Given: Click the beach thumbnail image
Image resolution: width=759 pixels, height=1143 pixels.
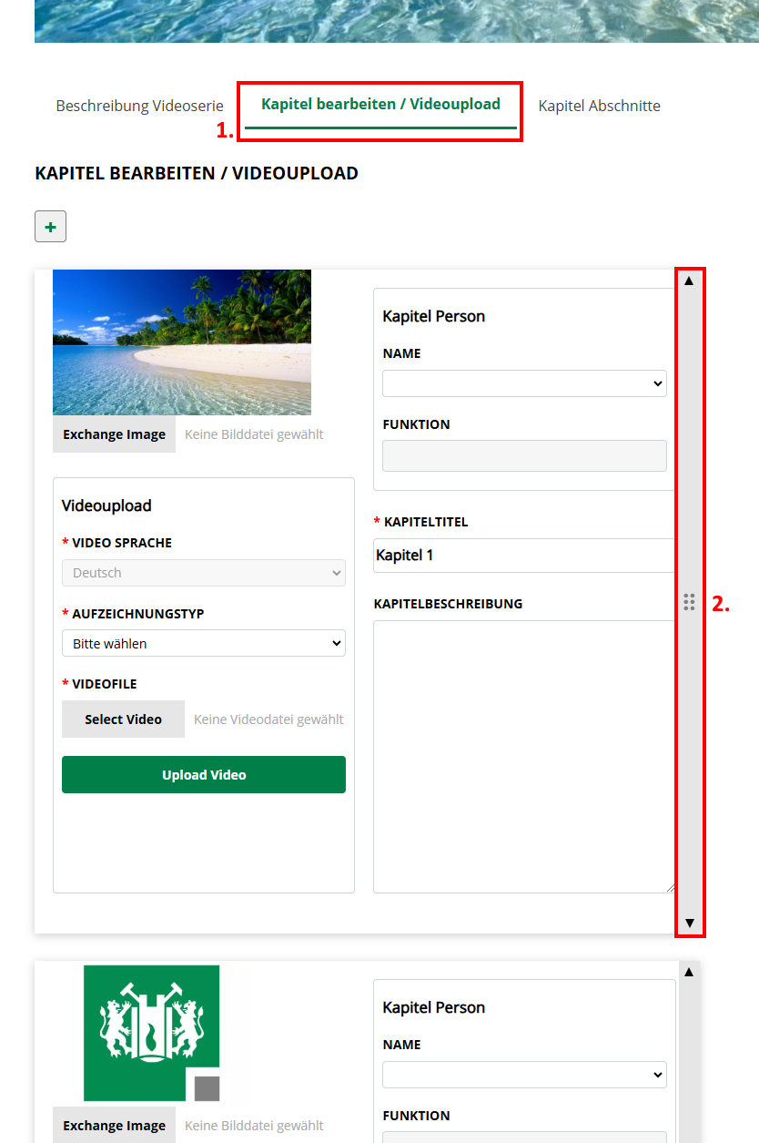Looking at the screenshot, I should click(182, 342).
